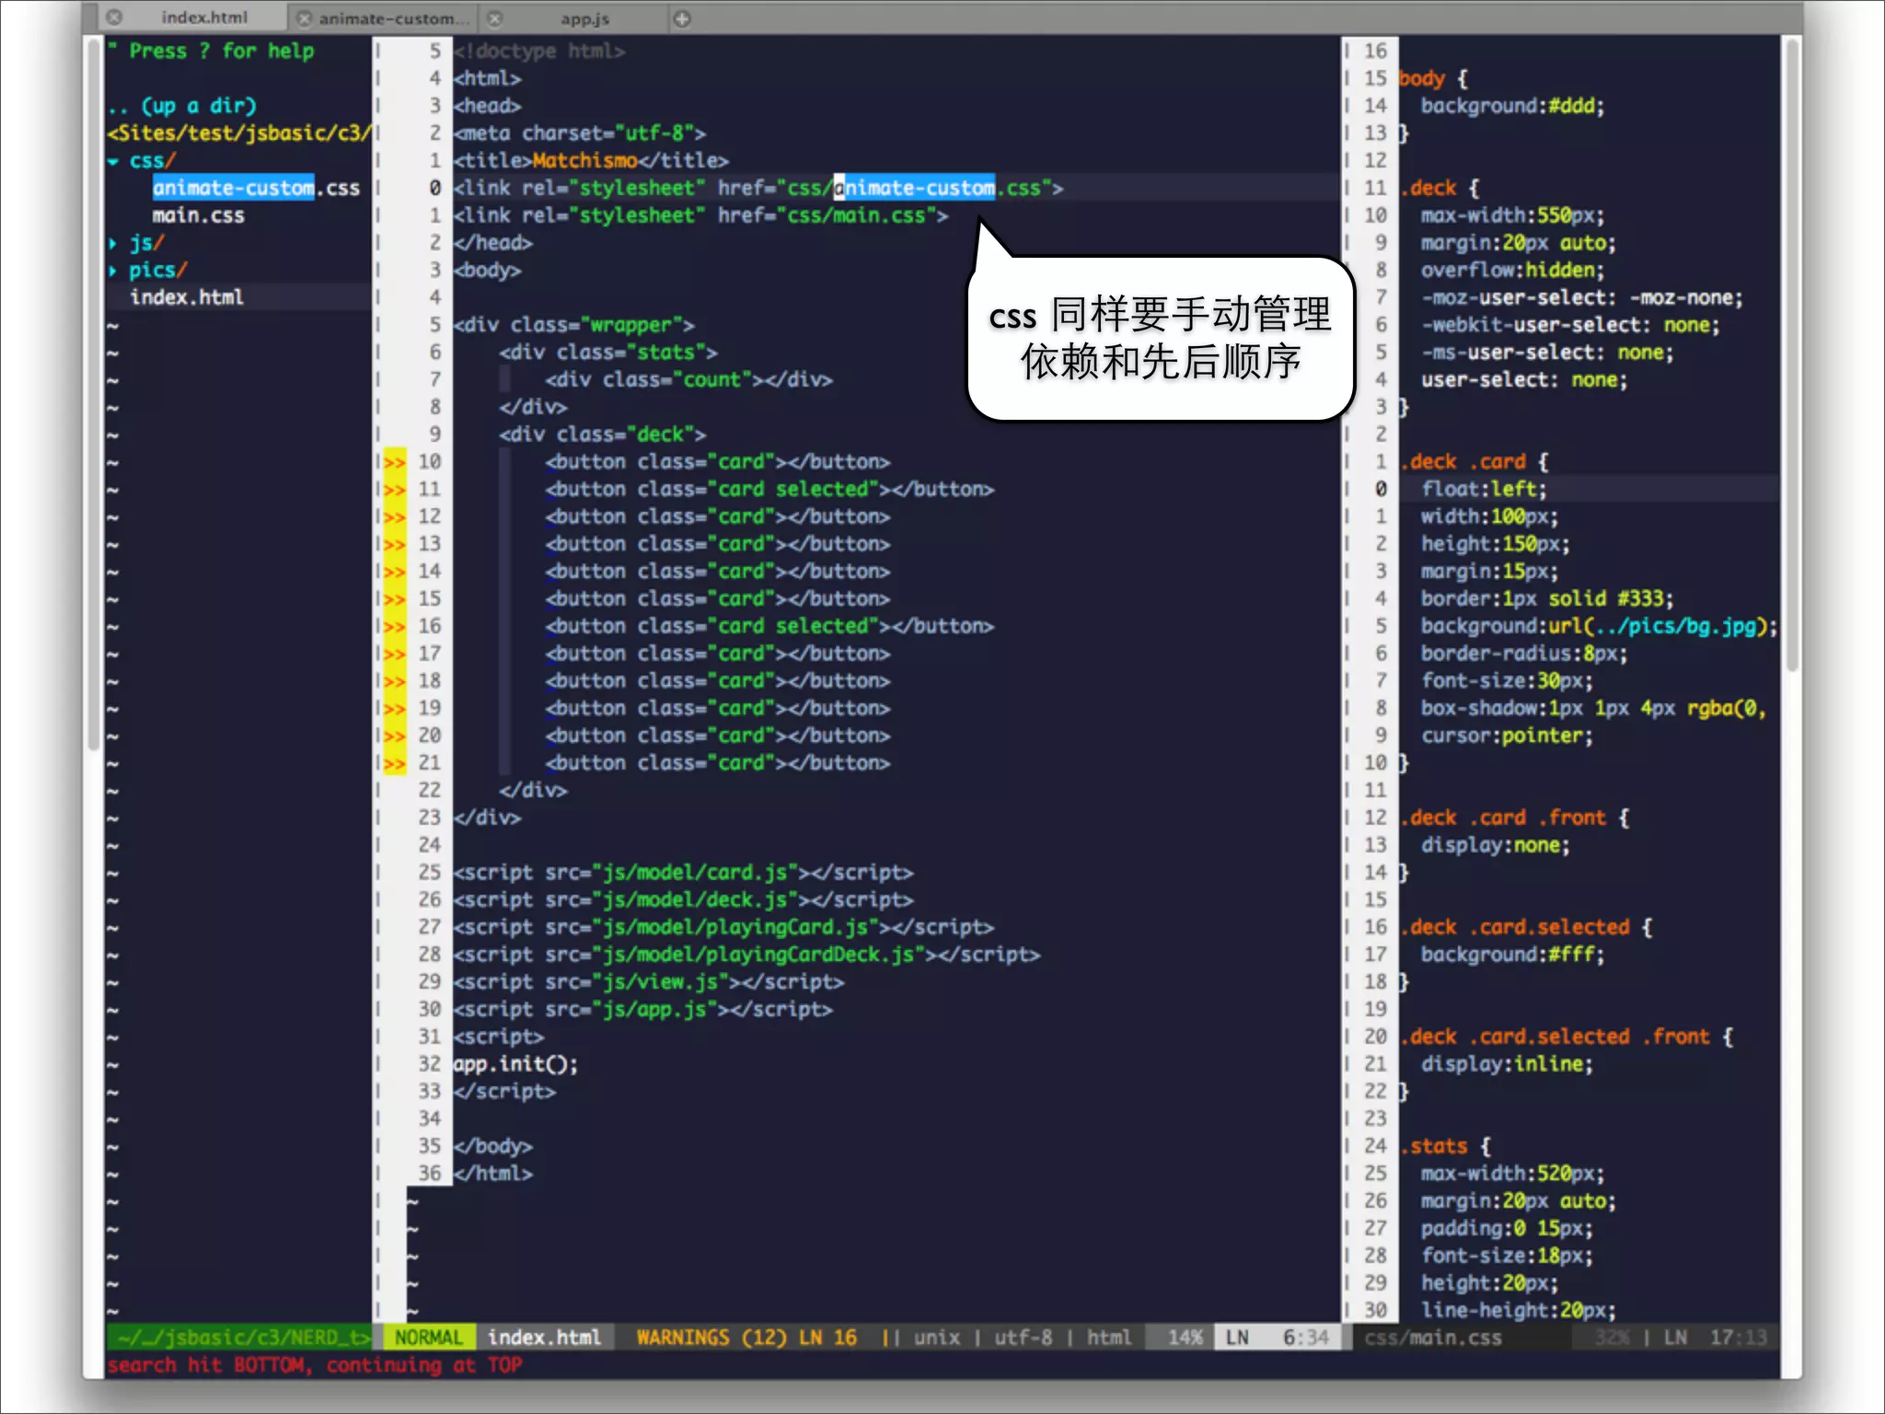
Task: Click highlighted animate-custom in the href
Action: pyautogui.click(x=914, y=188)
